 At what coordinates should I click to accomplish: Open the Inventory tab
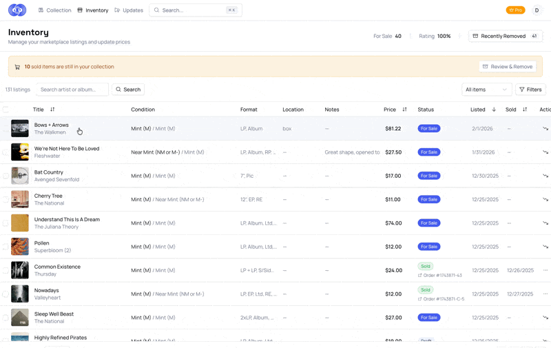[x=93, y=10]
